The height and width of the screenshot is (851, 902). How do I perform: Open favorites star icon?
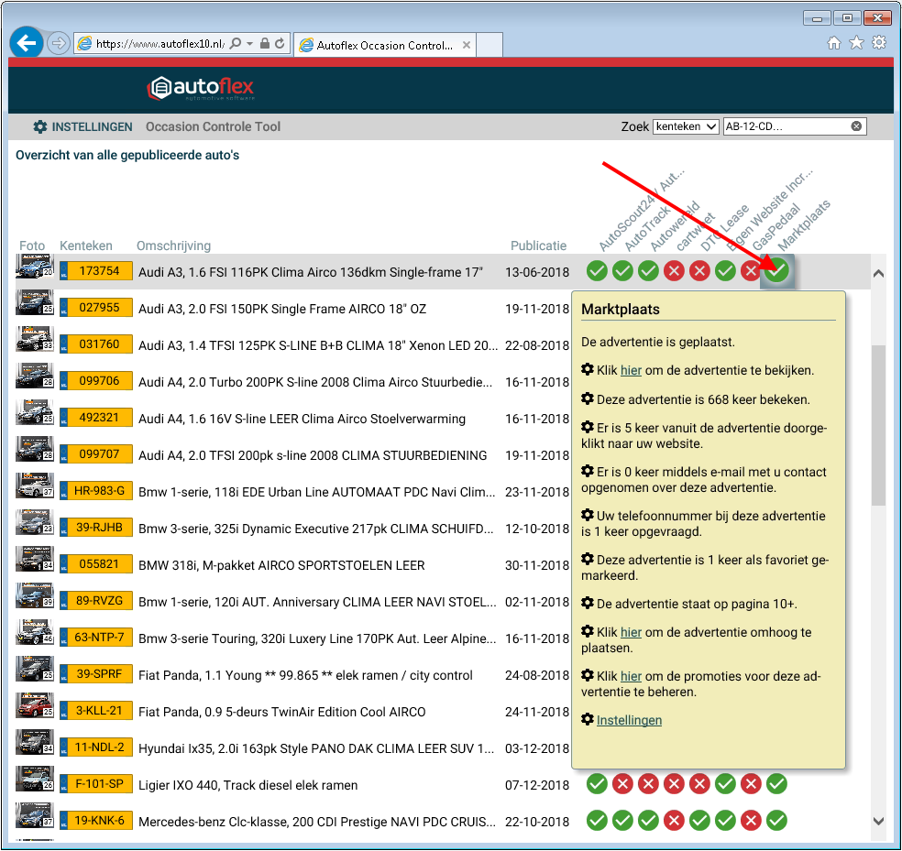856,43
